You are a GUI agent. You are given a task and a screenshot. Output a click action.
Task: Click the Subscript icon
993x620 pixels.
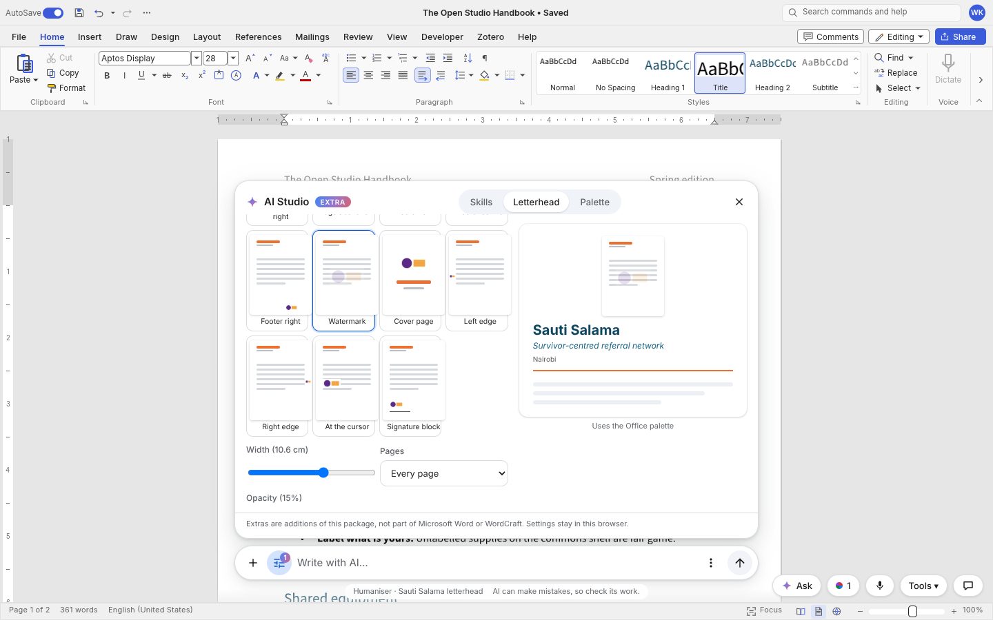tap(185, 75)
